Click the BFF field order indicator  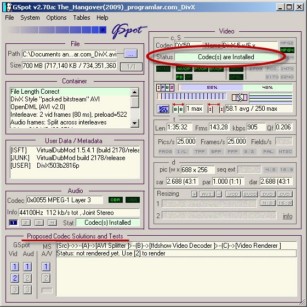coord(216,151)
